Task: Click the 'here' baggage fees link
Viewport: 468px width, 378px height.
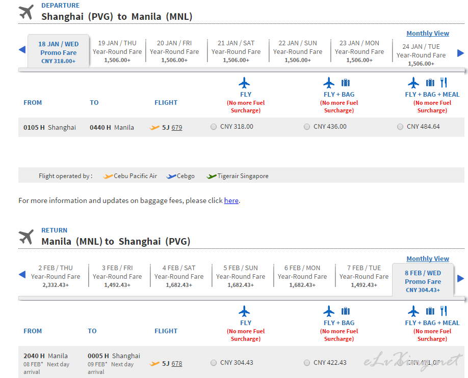Action: click(x=231, y=200)
